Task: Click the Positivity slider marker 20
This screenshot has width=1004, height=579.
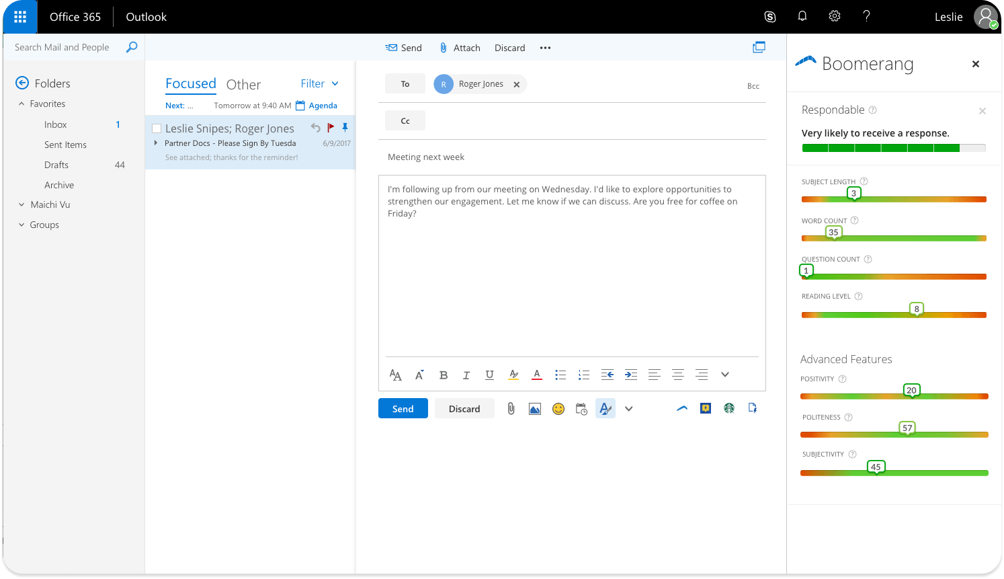Action: (911, 391)
